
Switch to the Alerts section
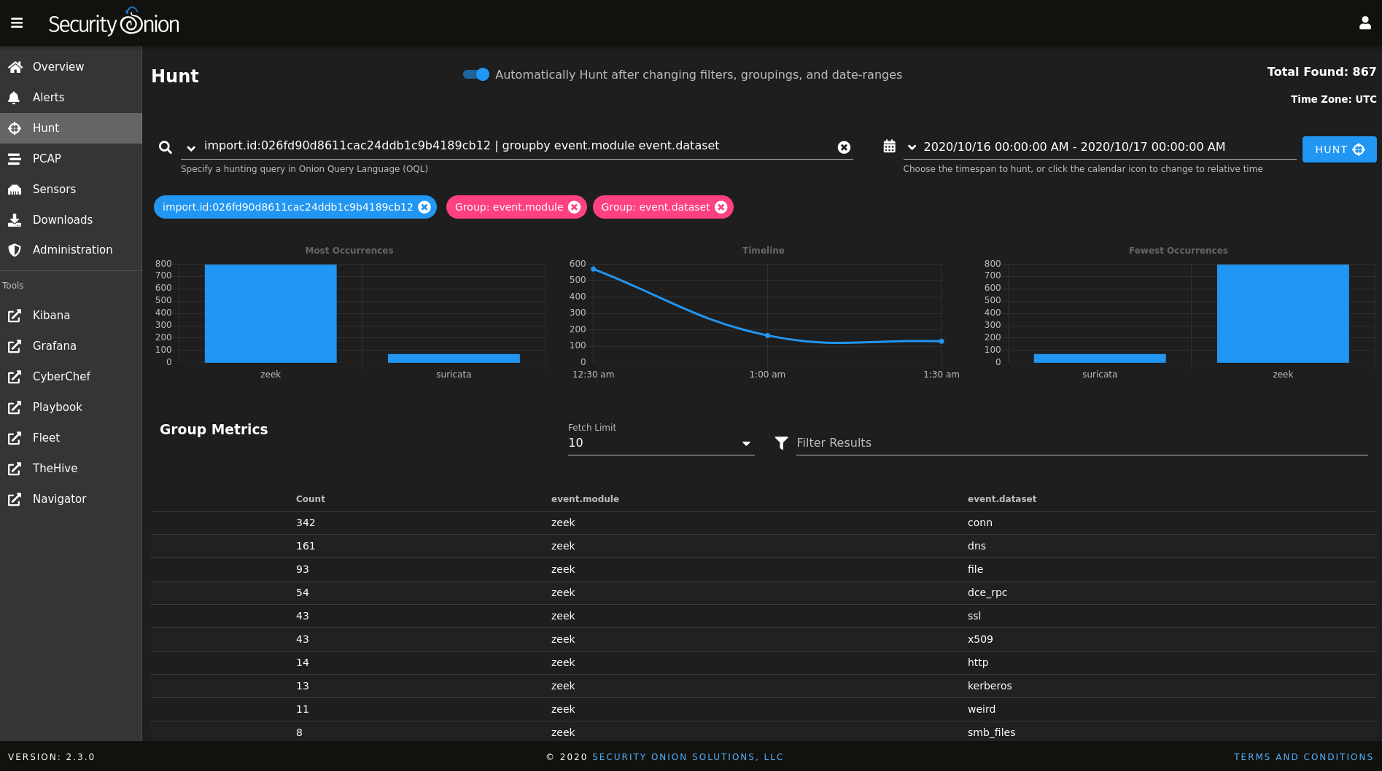coord(48,97)
